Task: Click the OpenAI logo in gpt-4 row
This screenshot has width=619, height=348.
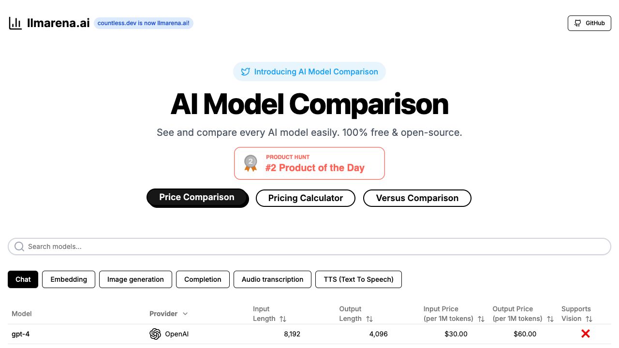Action: coord(155,334)
